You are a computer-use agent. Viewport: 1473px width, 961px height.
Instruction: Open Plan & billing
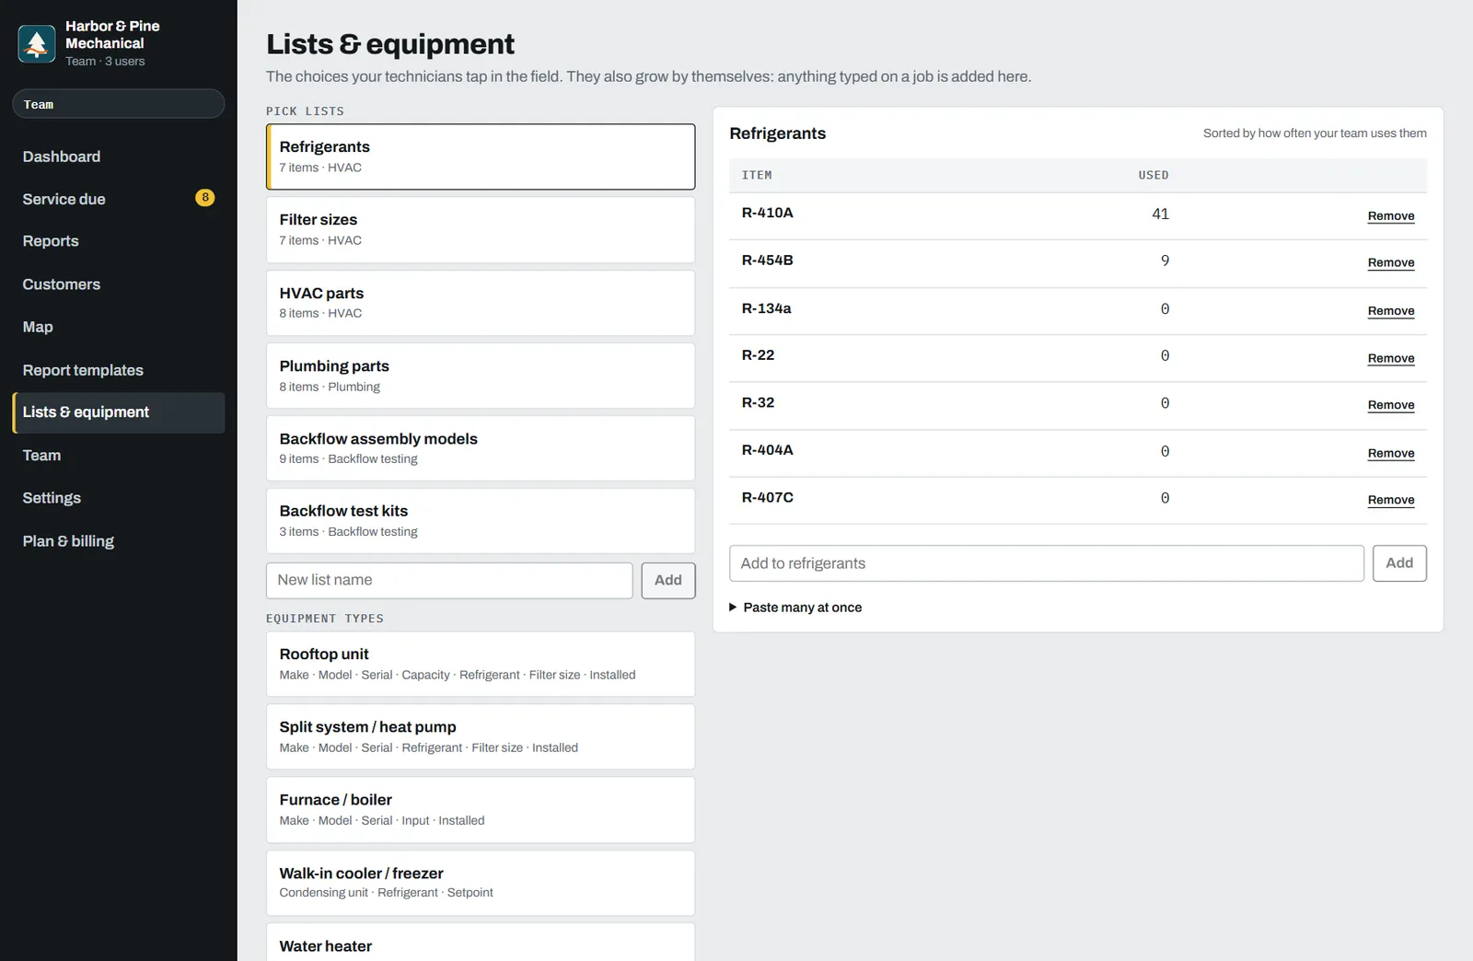[119, 541]
